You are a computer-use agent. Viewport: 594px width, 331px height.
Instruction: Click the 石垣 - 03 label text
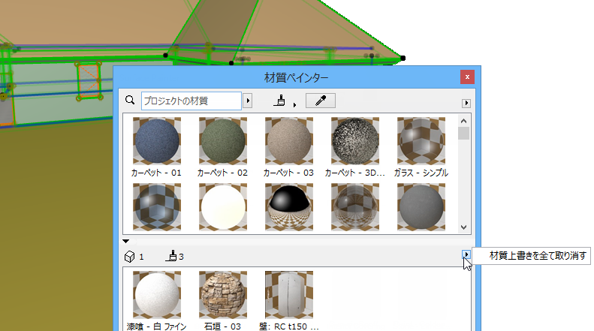click(222, 326)
